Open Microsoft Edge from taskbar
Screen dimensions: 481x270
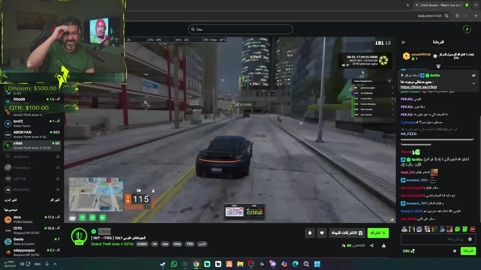pyautogui.click(x=295, y=264)
